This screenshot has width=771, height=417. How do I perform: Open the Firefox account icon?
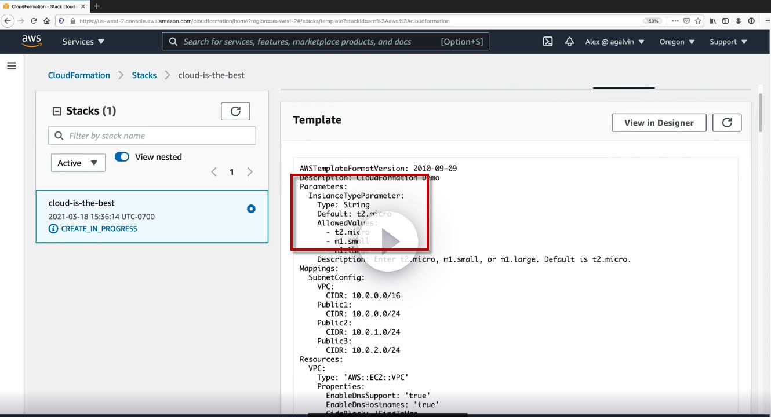[739, 21]
